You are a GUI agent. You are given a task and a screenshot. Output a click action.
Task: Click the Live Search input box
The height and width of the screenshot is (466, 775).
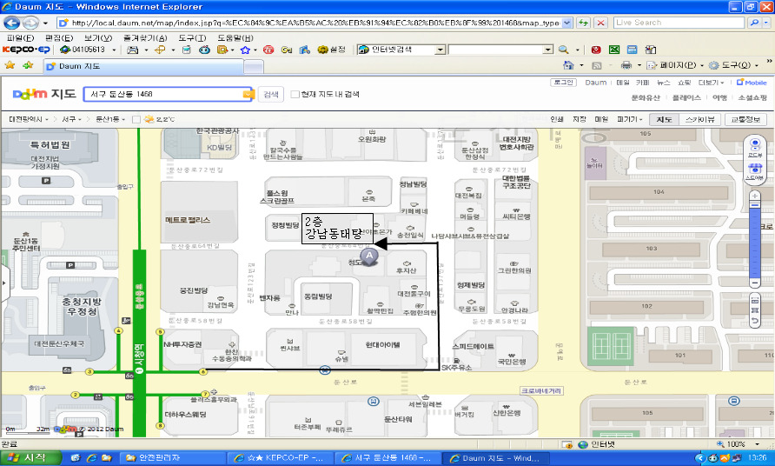coord(679,23)
